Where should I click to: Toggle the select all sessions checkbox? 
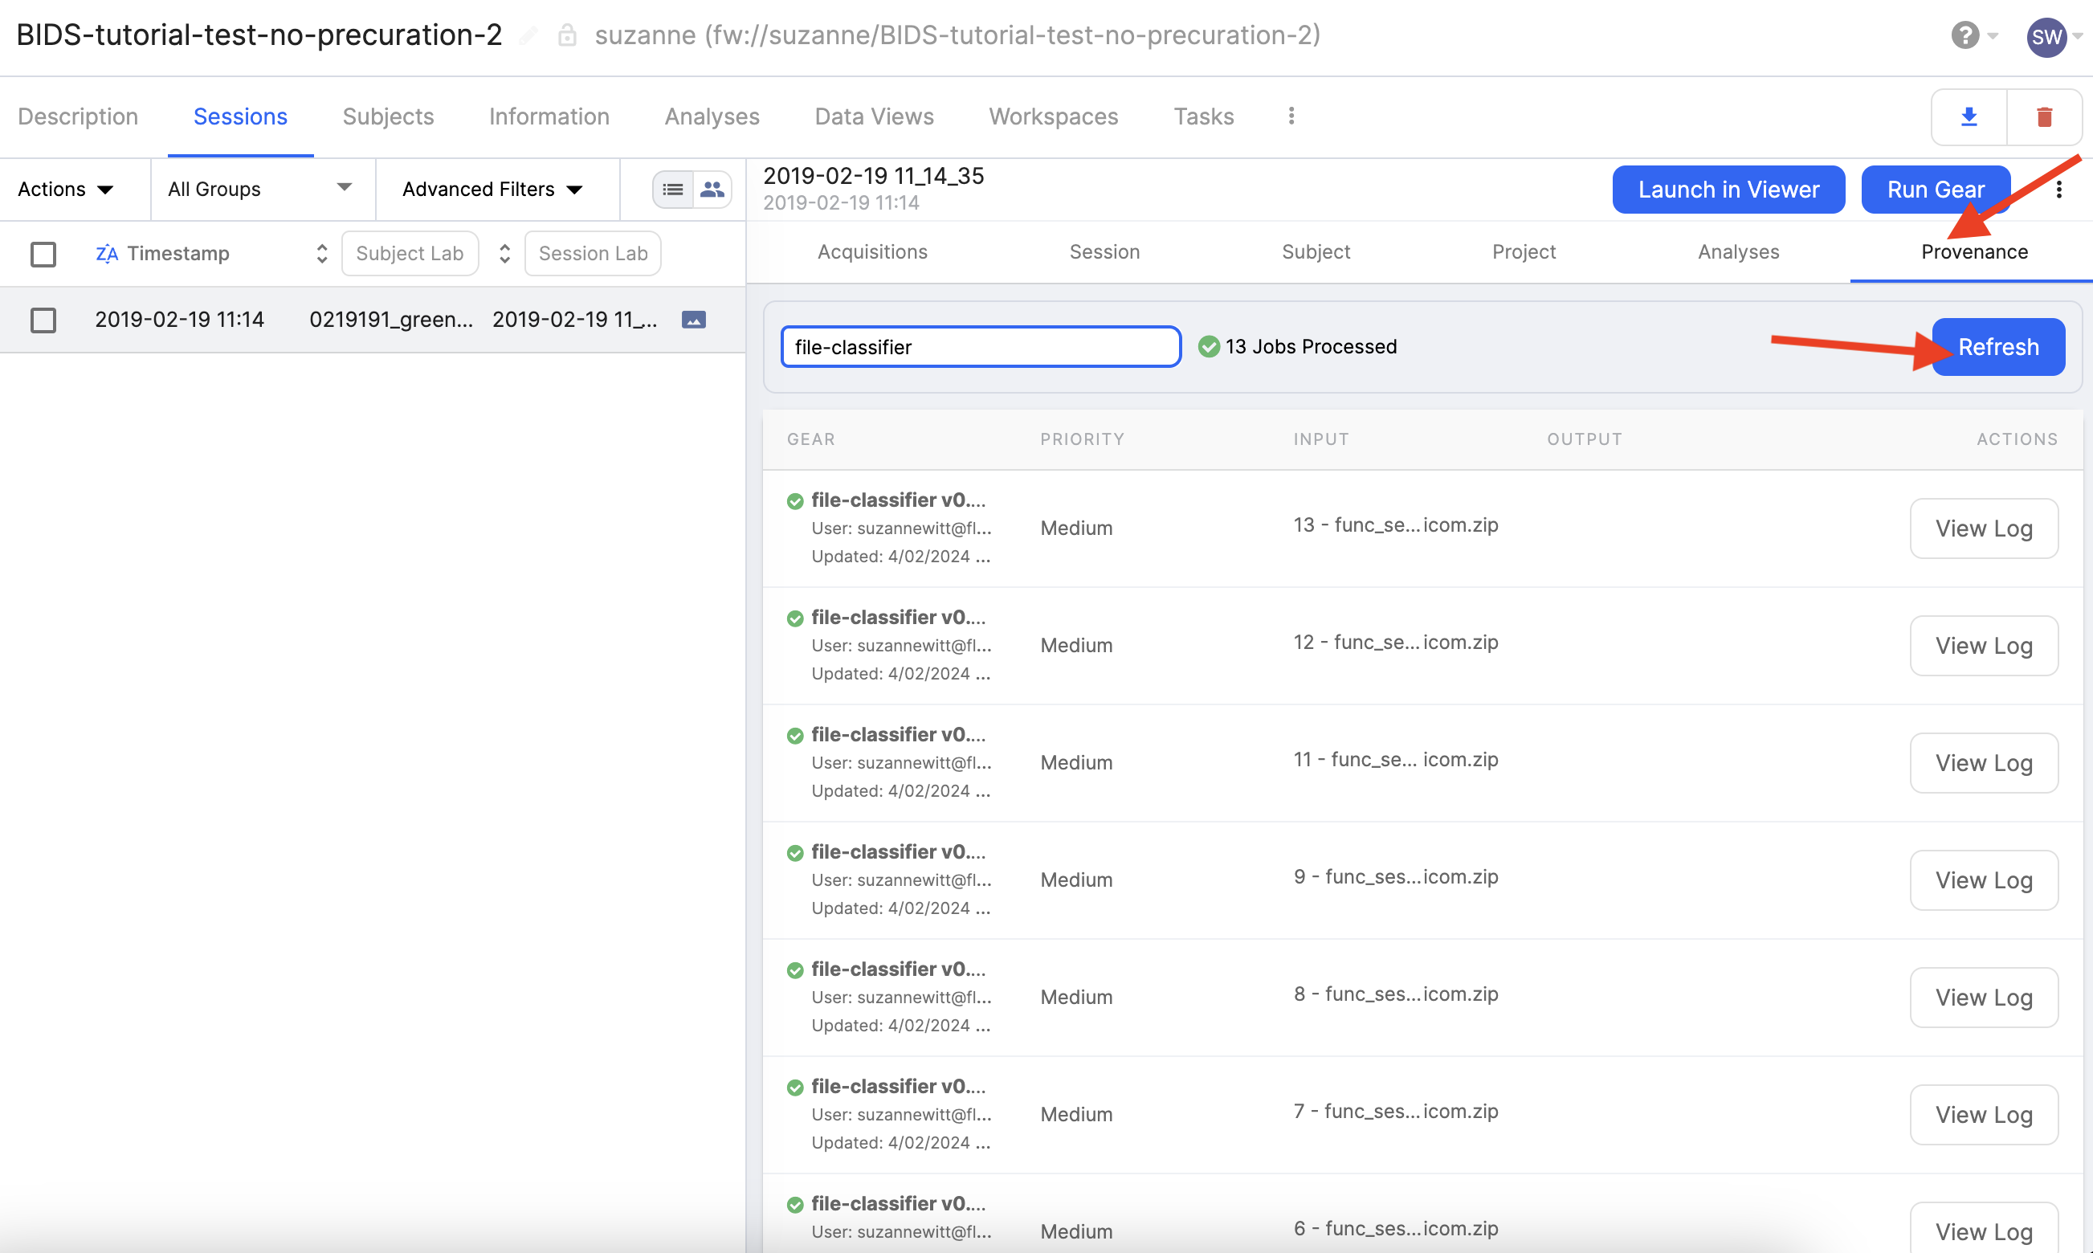43,254
